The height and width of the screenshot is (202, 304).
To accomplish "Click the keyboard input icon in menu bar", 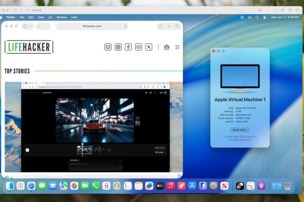I will click(x=250, y=17).
